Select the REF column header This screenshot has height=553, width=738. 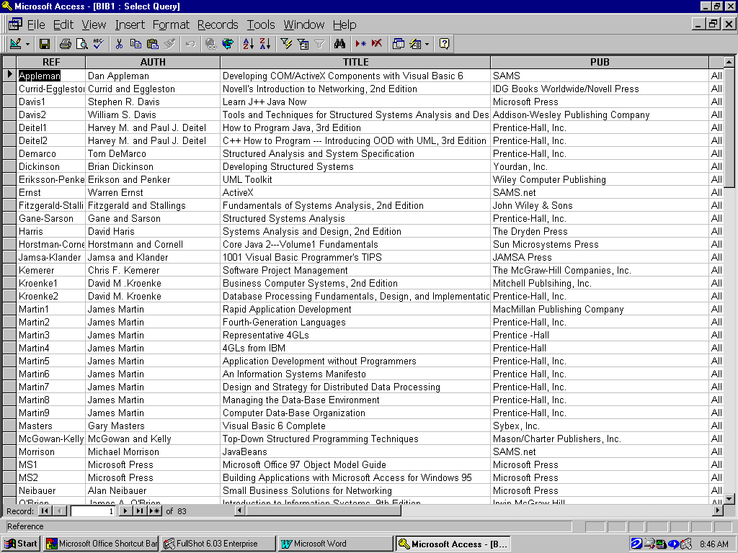[x=51, y=62]
